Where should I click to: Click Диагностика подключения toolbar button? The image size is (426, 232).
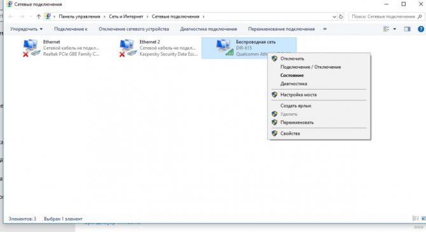pos(209,29)
